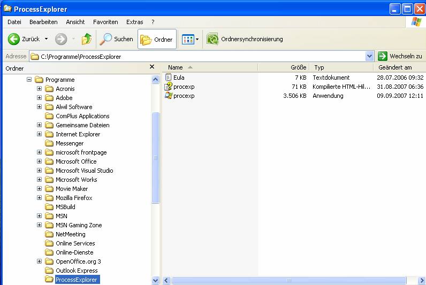The width and height of the screenshot is (426, 285).
Task: Go back with the Zurück arrow icon
Action: [13, 39]
